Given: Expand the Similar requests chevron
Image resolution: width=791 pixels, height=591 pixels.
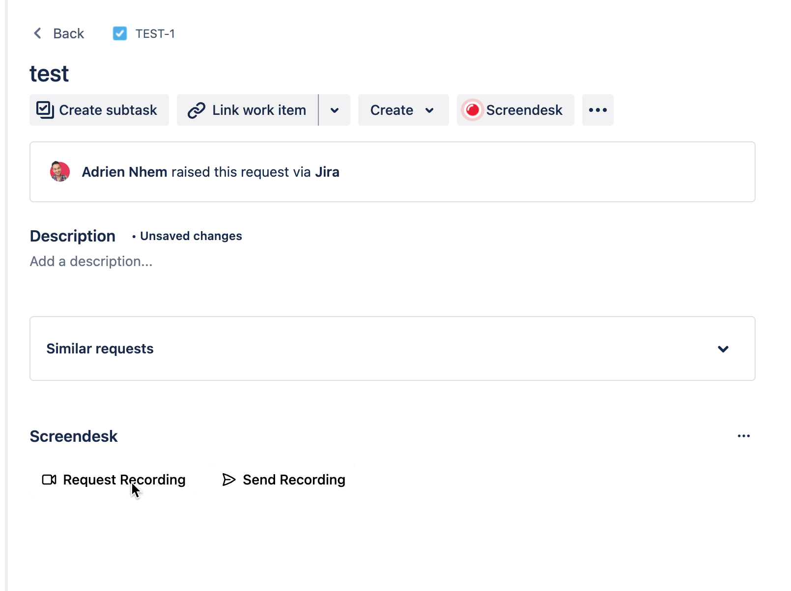Looking at the screenshot, I should click(723, 349).
